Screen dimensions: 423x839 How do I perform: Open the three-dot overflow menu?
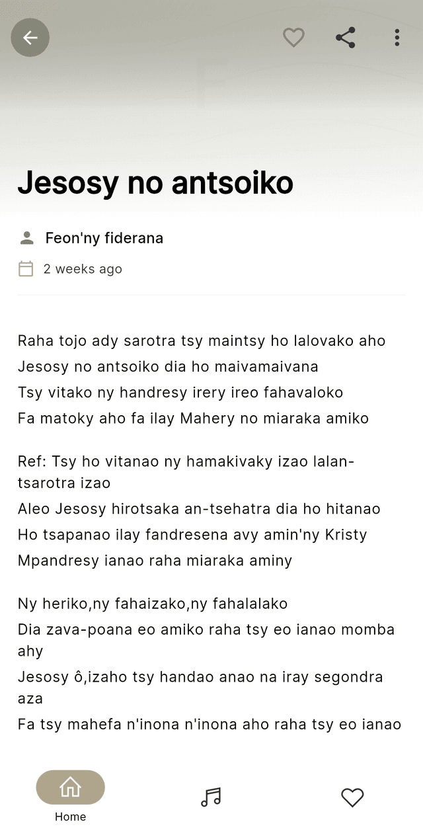pos(397,38)
